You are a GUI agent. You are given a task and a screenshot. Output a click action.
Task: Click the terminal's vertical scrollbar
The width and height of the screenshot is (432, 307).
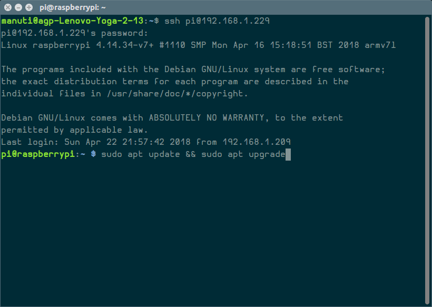[x=427, y=158]
